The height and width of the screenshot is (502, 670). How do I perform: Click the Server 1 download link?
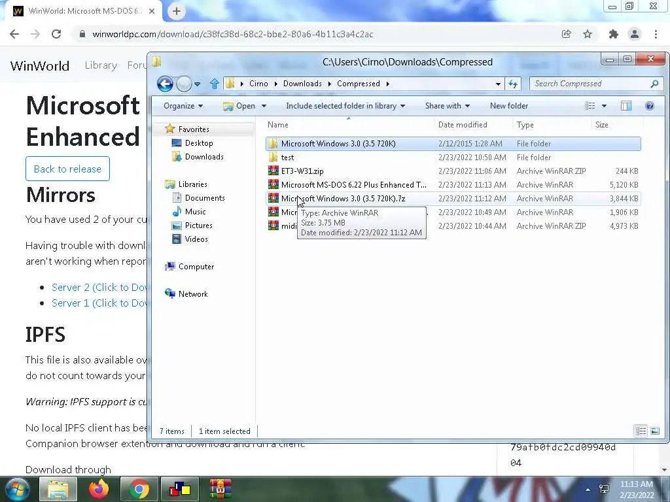[x=99, y=303]
